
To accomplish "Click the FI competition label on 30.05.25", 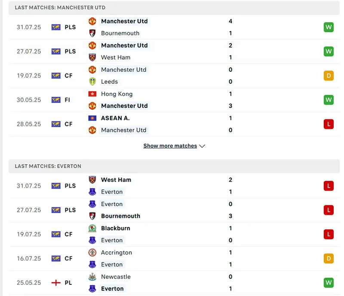I will tap(68, 100).
